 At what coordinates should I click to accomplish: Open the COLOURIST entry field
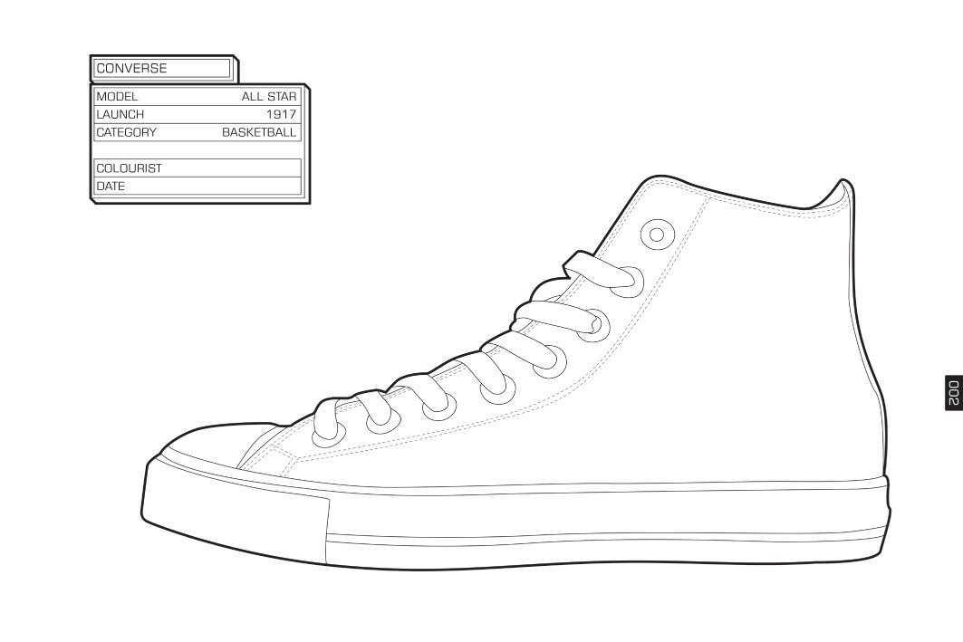[x=197, y=168]
